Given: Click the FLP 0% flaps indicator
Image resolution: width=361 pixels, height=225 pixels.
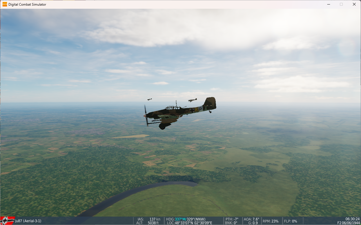Looking at the screenshot, I should pos(291,221).
